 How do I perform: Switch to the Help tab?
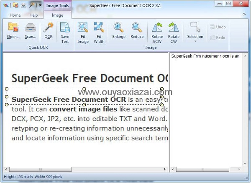[33, 15]
